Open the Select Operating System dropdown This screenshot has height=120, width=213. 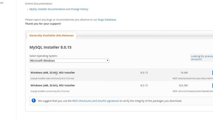tap(69, 61)
